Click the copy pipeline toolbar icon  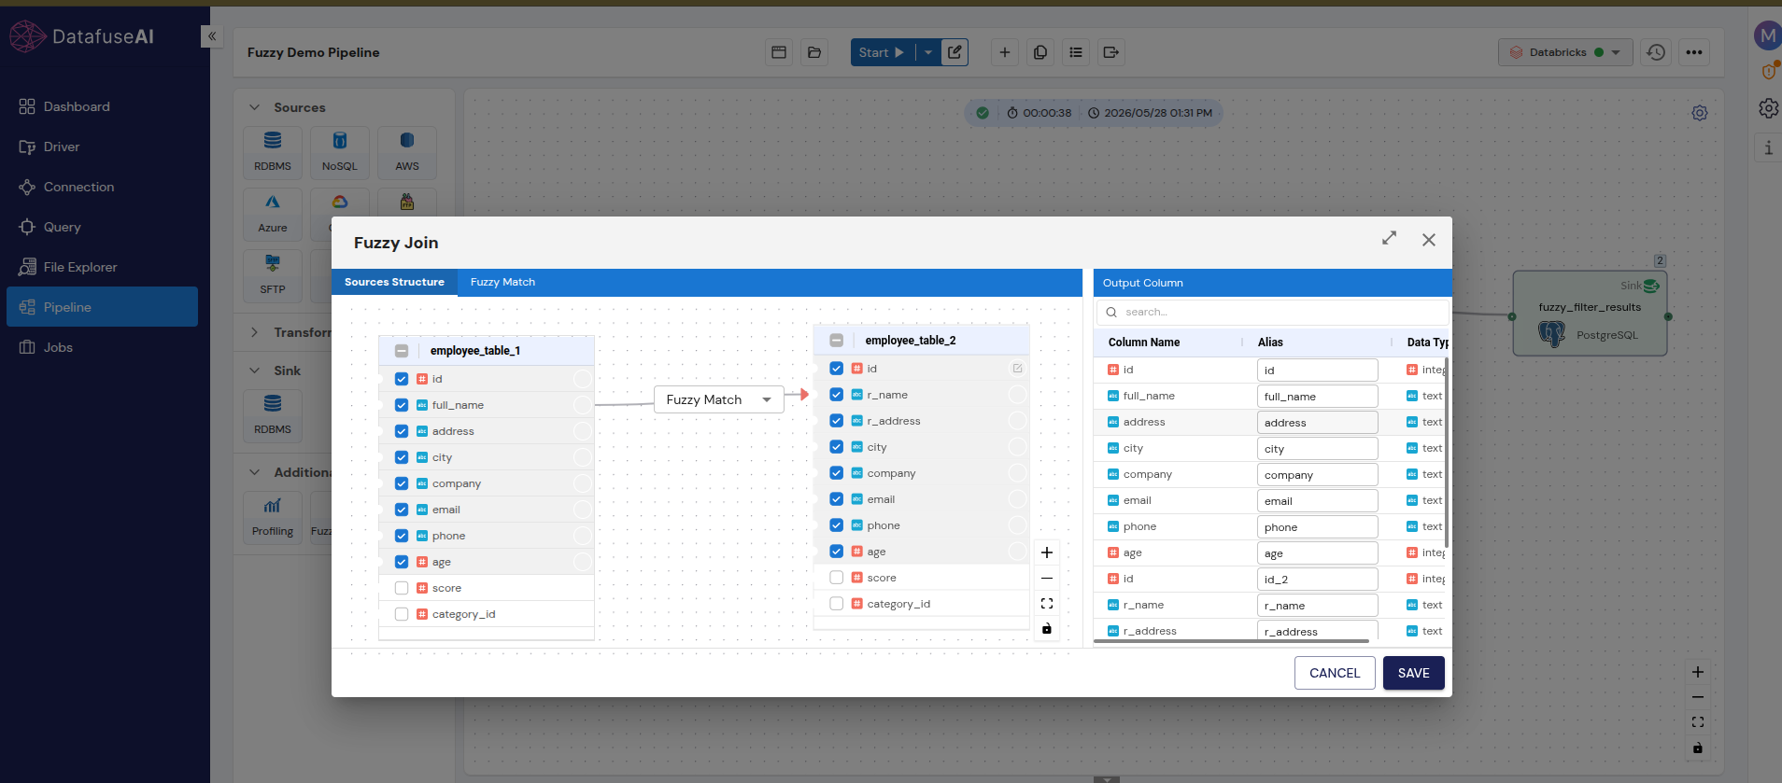tap(1040, 52)
